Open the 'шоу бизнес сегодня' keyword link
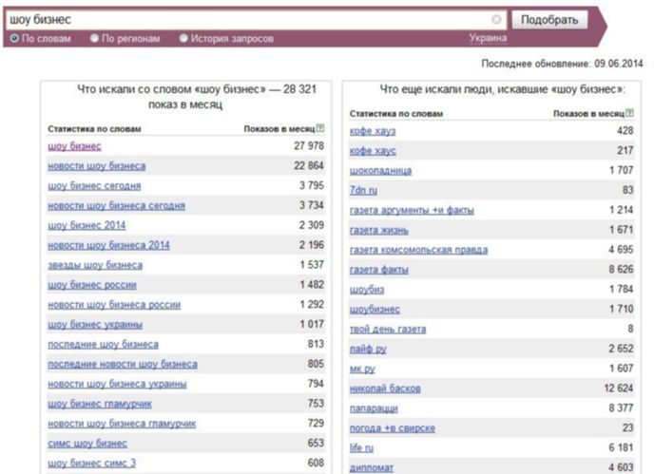The image size is (654, 474). 94,186
